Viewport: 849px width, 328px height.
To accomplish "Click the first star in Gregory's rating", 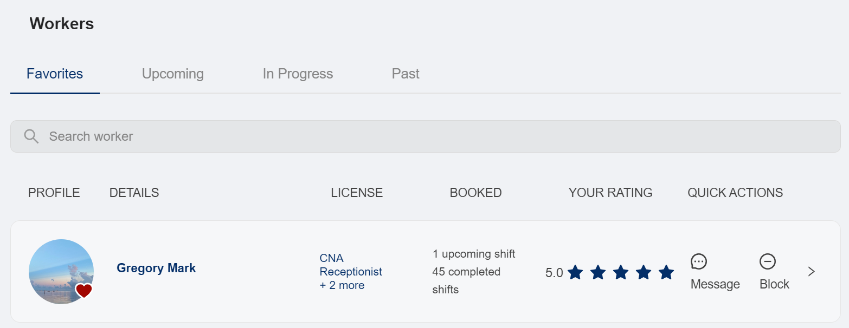I will coord(576,273).
